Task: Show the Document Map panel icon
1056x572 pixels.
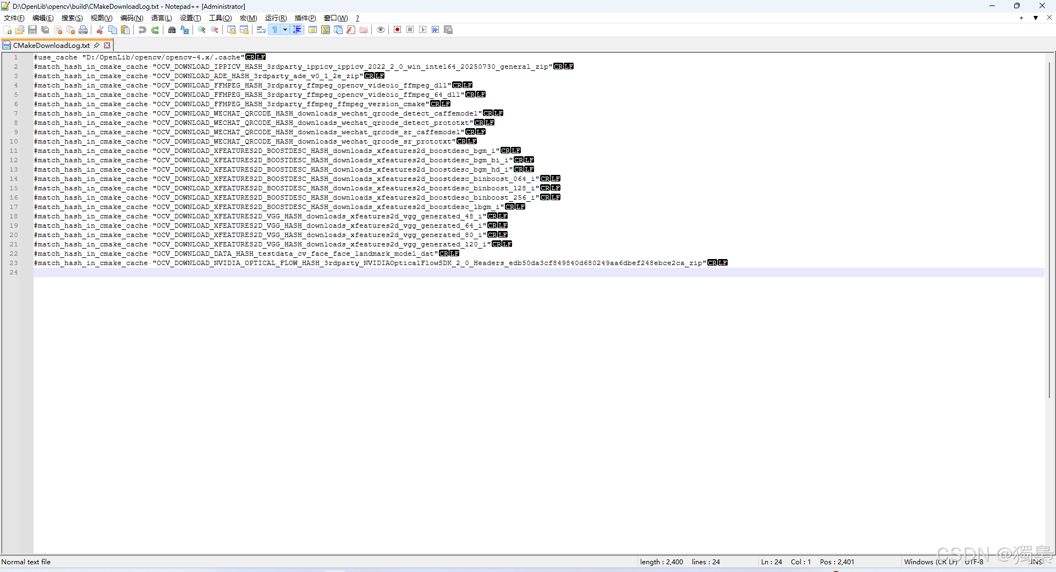Action: 326,30
